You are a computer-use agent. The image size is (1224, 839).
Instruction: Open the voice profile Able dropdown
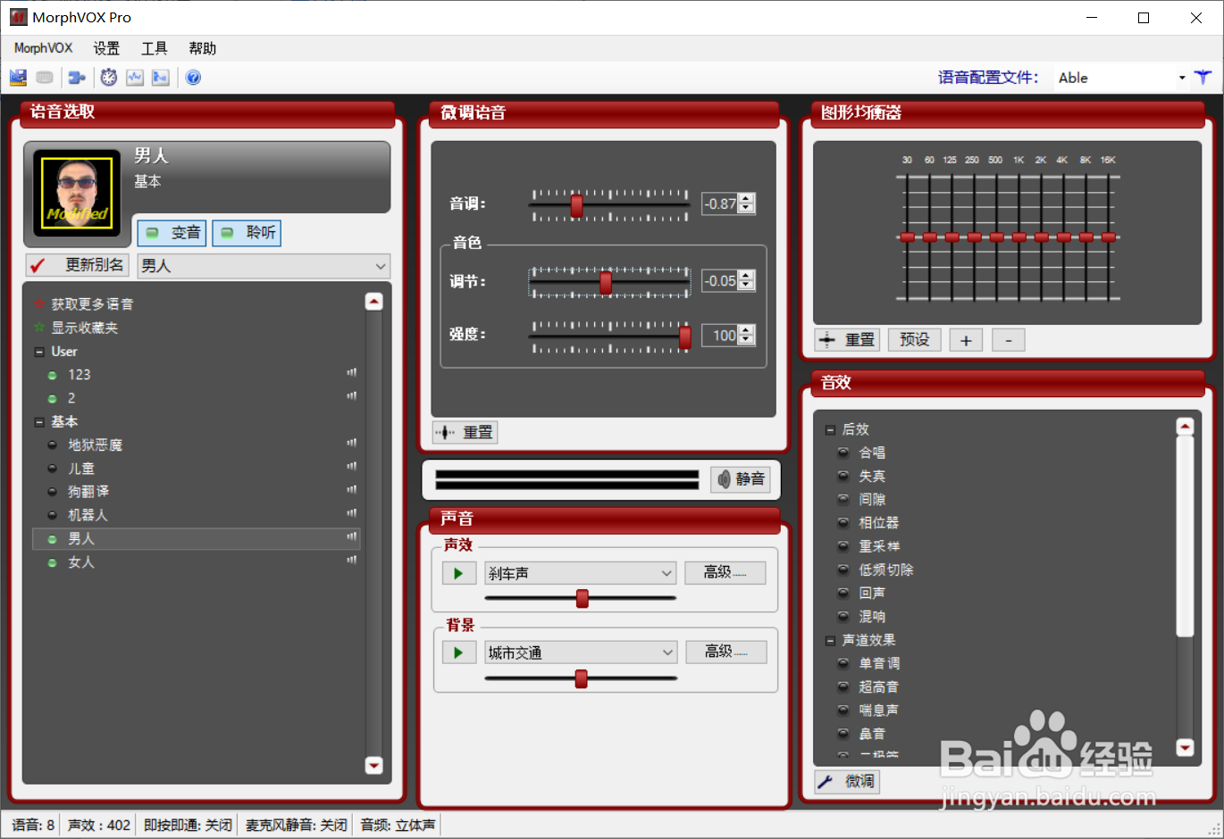click(1182, 78)
